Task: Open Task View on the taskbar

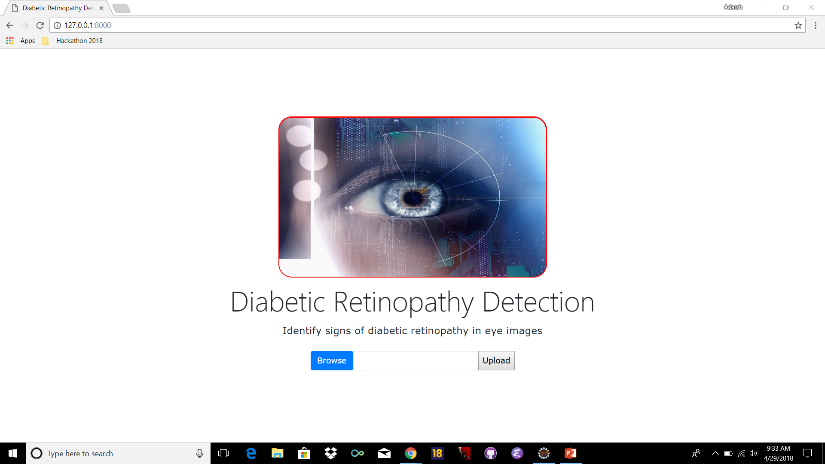Action: click(x=223, y=453)
